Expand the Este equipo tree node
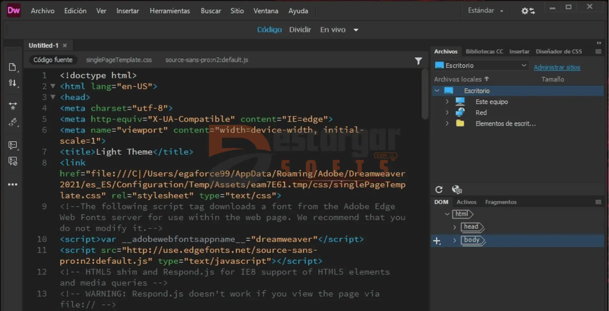This screenshot has width=609, height=311. coord(447,102)
